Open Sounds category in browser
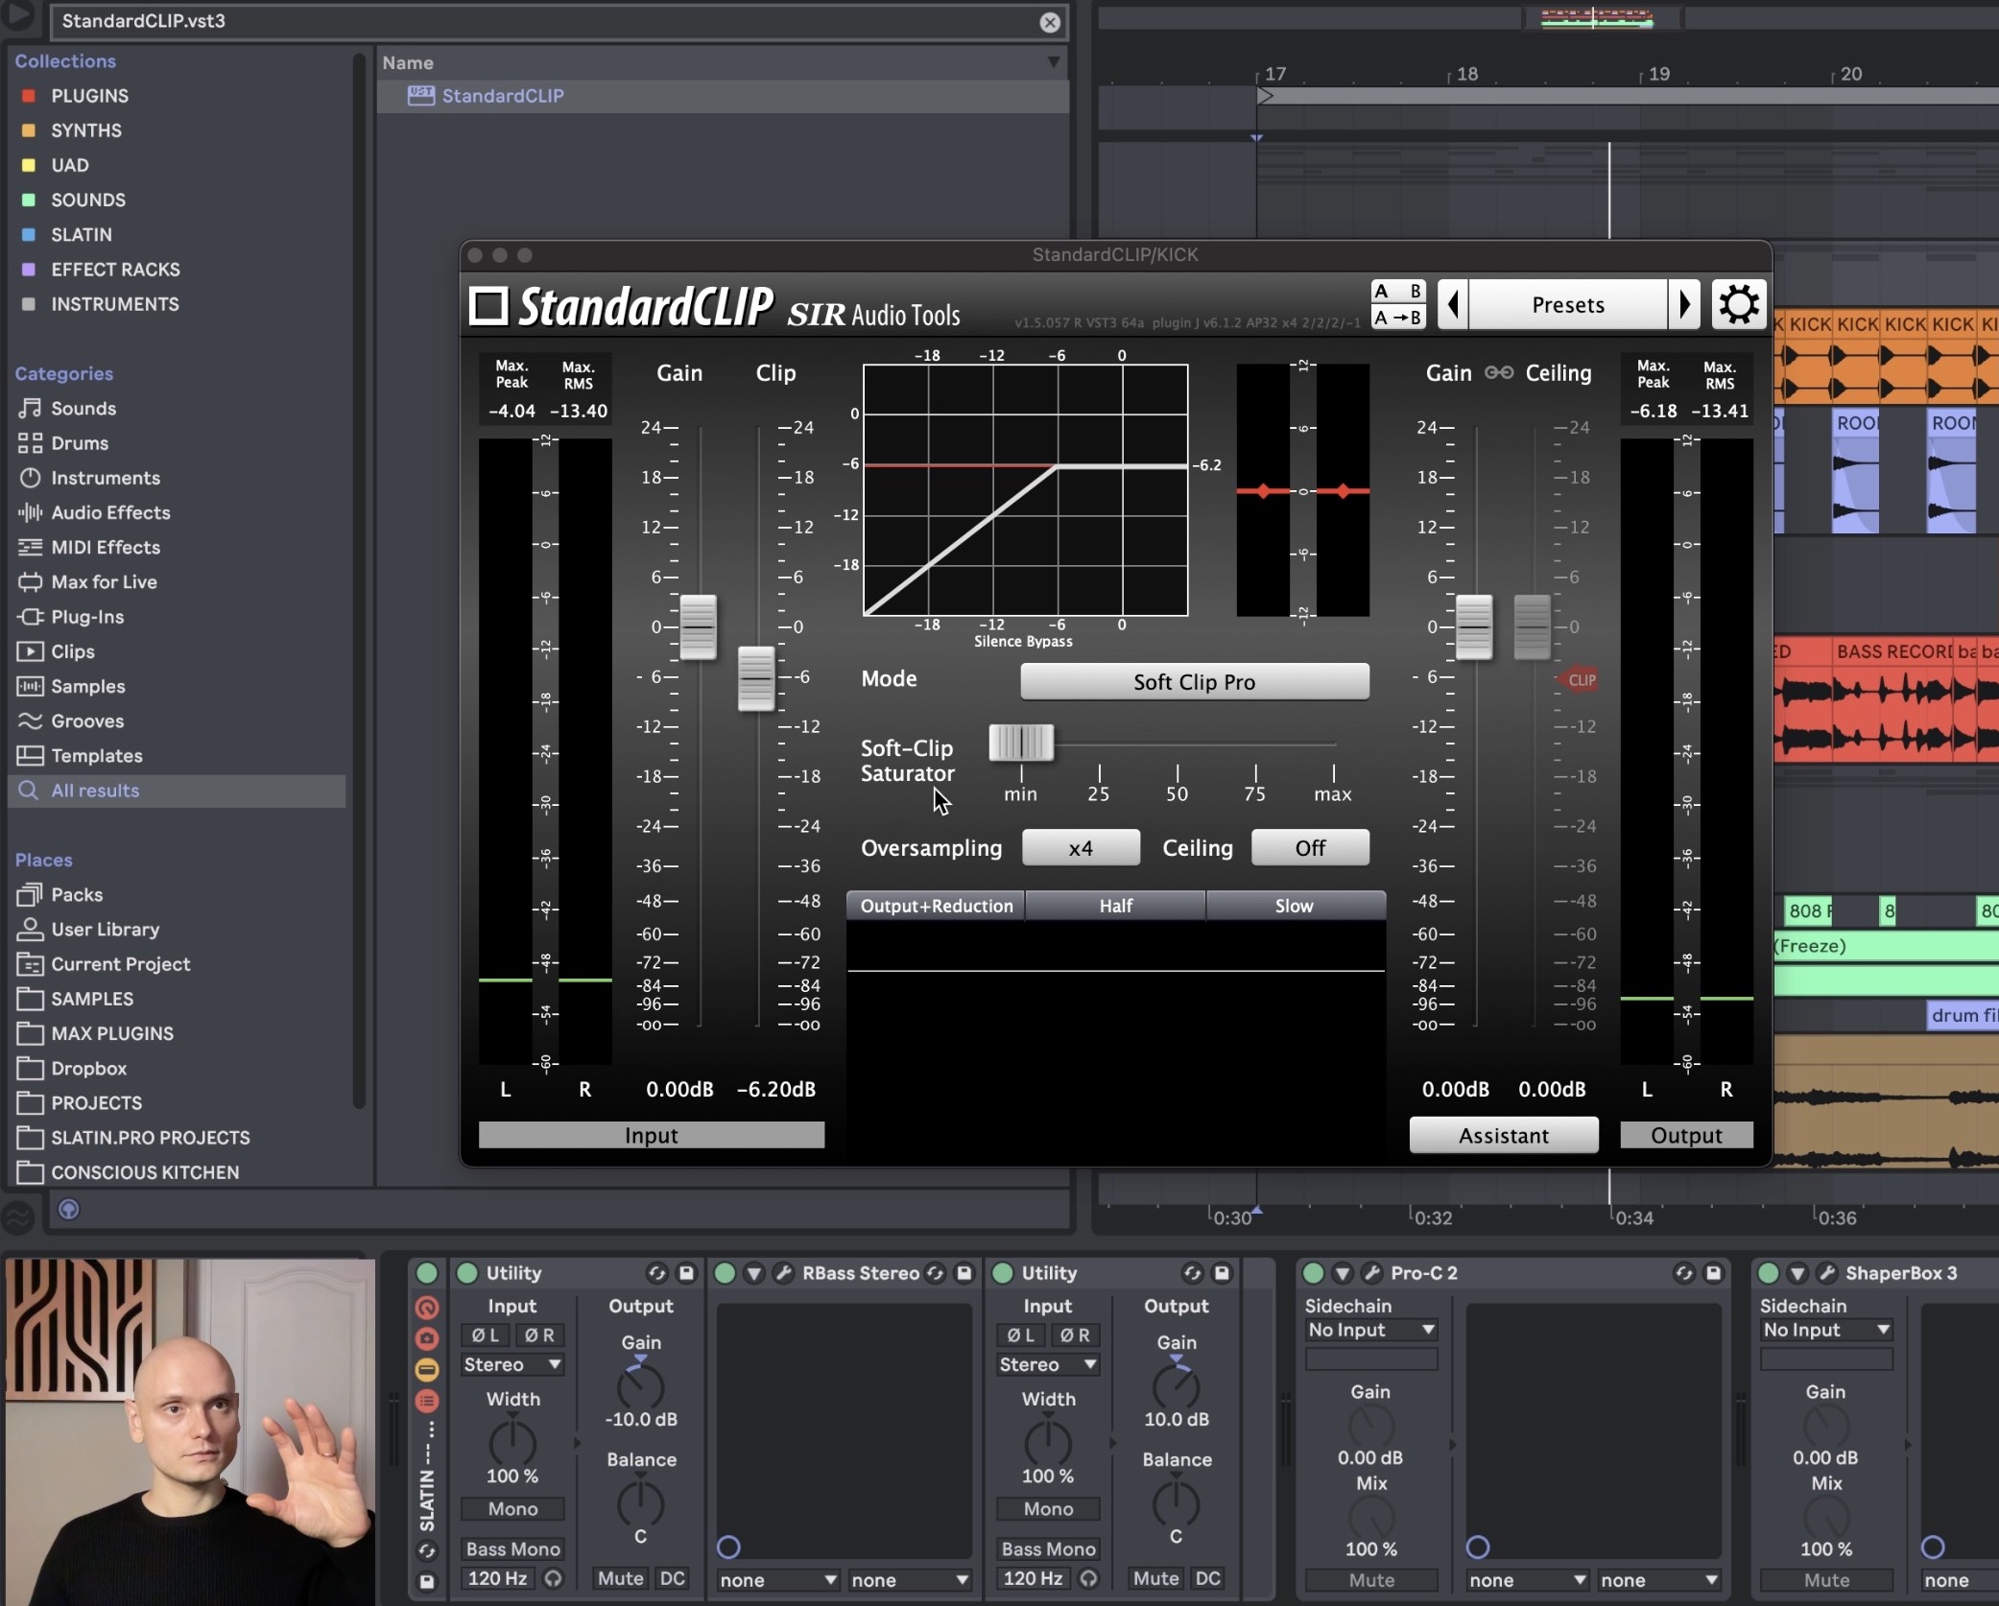This screenshot has width=1999, height=1606. 83,409
